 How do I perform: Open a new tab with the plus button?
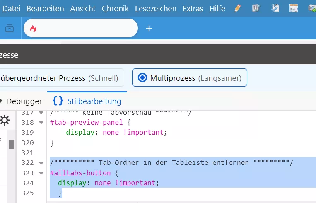click(x=149, y=29)
